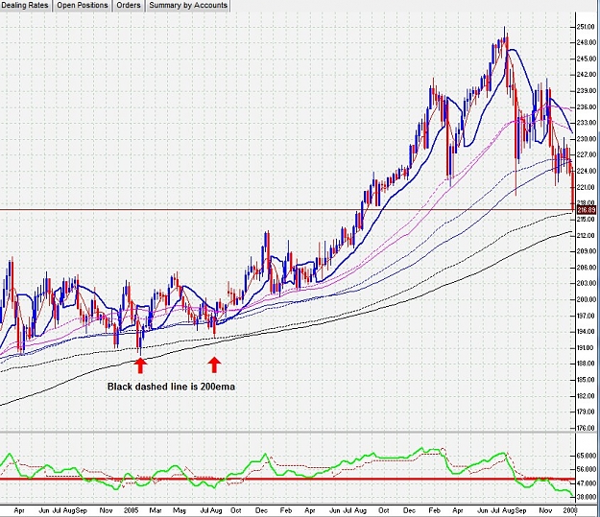Select the Orders tab
Viewport: 600px width, 517px height.
tap(129, 6)
